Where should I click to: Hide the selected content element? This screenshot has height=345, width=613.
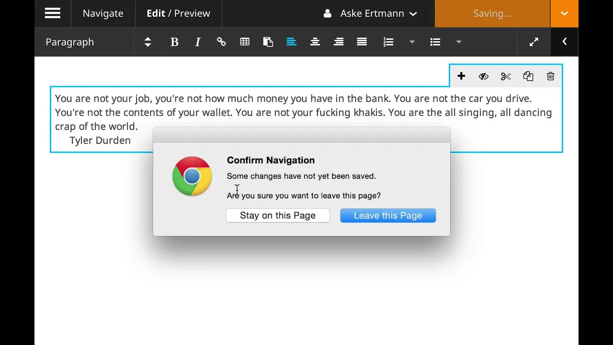(484, 76)
